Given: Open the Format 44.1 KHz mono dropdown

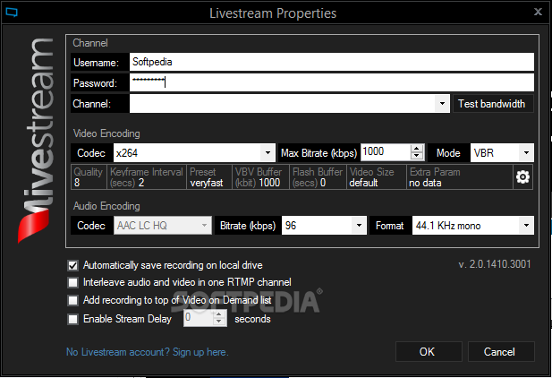Looking at the screenshot, I should click(x=526, y=226).
